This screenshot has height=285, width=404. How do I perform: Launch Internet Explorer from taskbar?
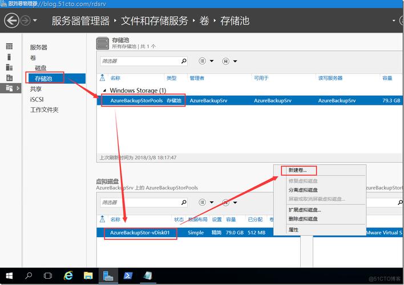point(68,276)
